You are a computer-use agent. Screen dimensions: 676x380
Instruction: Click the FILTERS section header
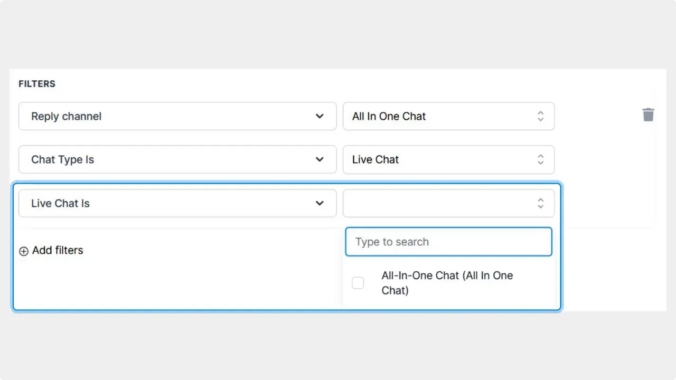[x=37, y=83]
